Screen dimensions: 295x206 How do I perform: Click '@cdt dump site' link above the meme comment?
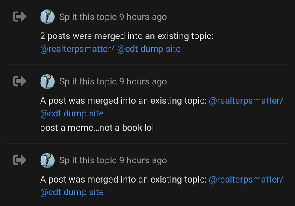coord(72,113)
